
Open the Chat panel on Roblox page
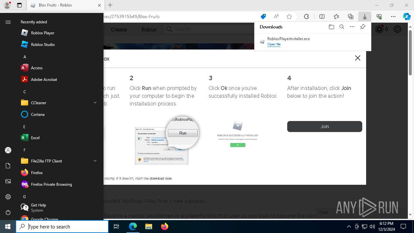click(x=323, y=212)
